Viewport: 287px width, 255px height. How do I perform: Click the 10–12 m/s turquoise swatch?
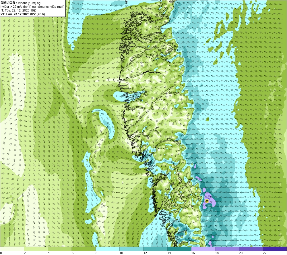tap(131, 249)
